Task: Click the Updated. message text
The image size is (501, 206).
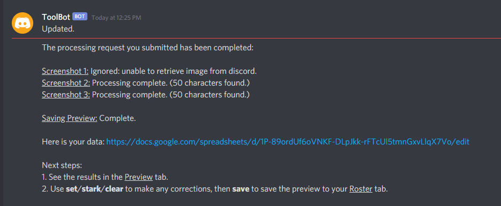Action: click(x=58, y=29)
